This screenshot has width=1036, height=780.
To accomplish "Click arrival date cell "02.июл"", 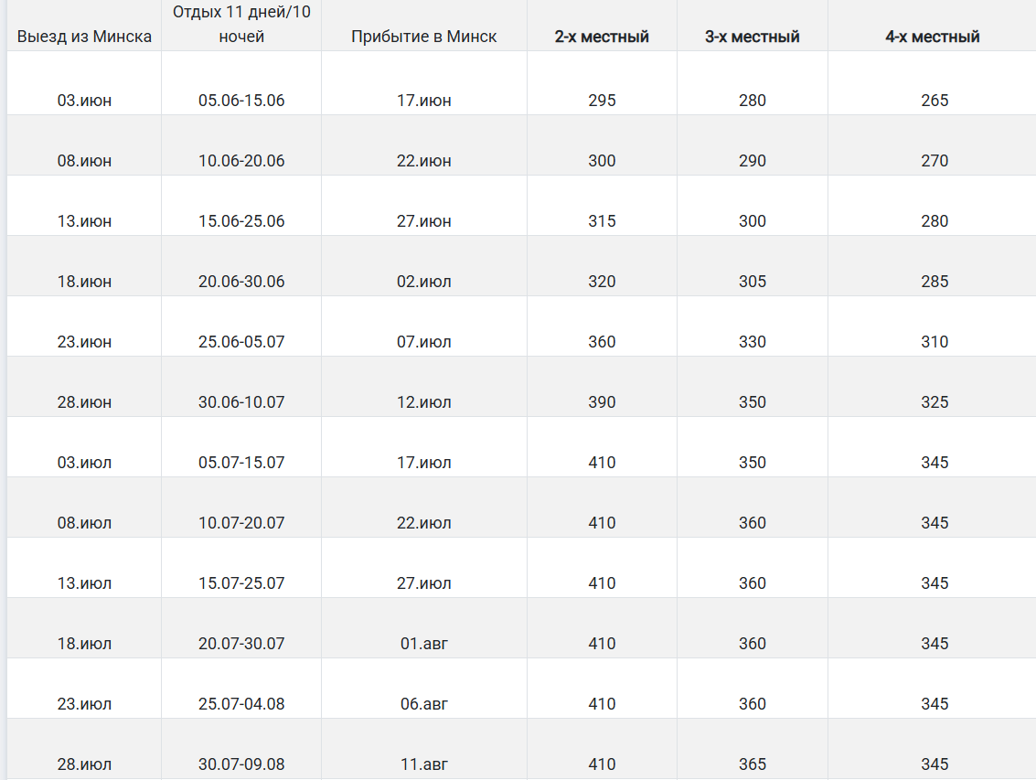I will pos(424,282).
